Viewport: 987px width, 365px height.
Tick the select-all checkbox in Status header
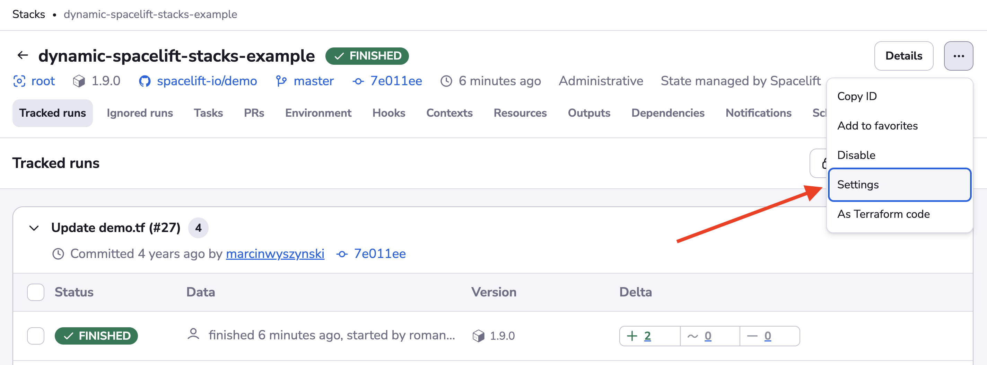click(36, 292)
